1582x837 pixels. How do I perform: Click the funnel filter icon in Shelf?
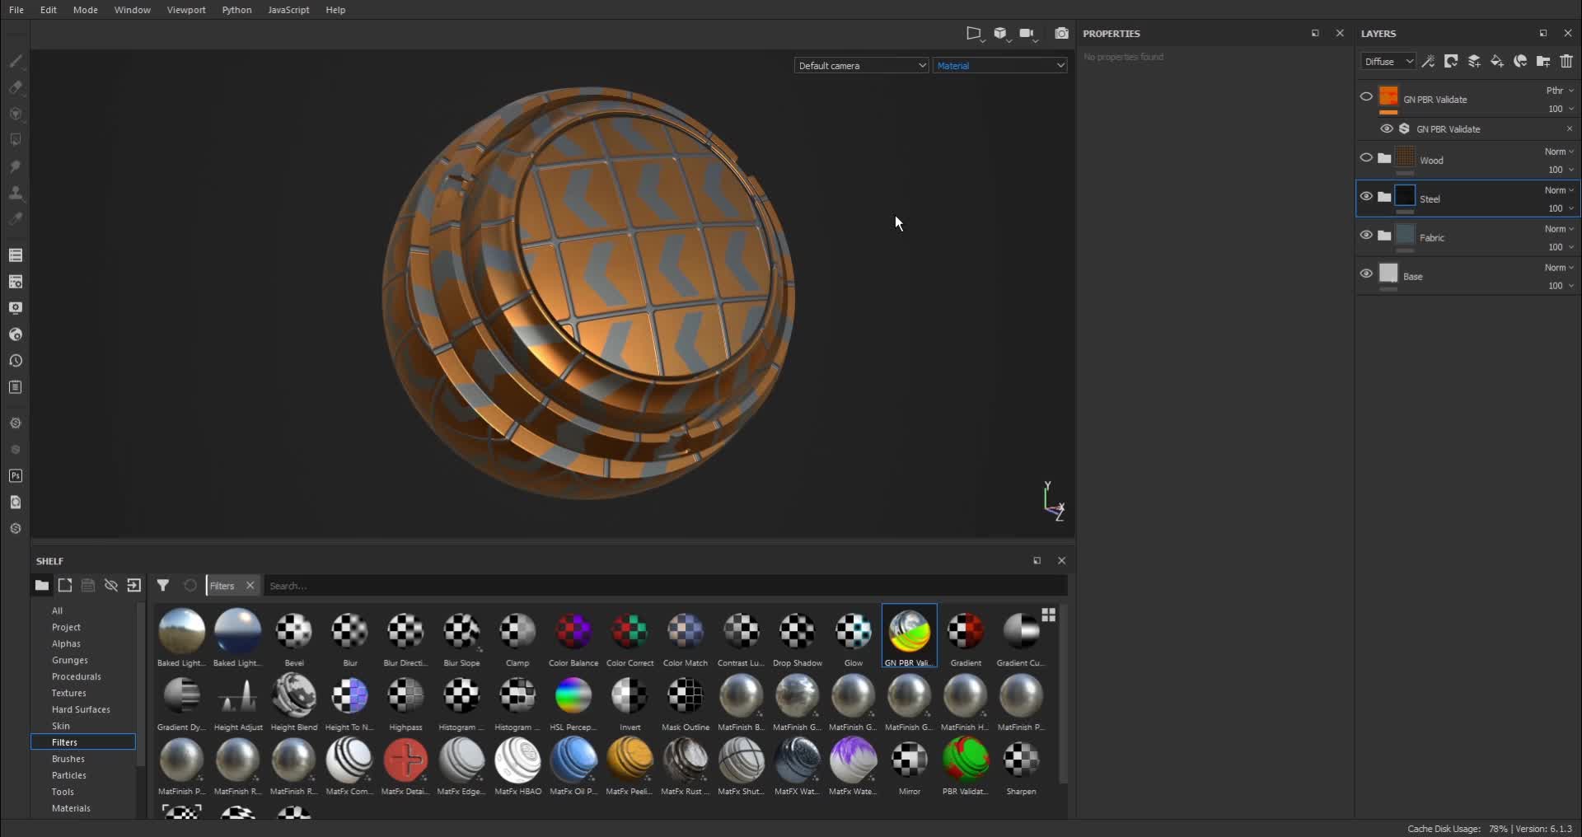point(163,586)
